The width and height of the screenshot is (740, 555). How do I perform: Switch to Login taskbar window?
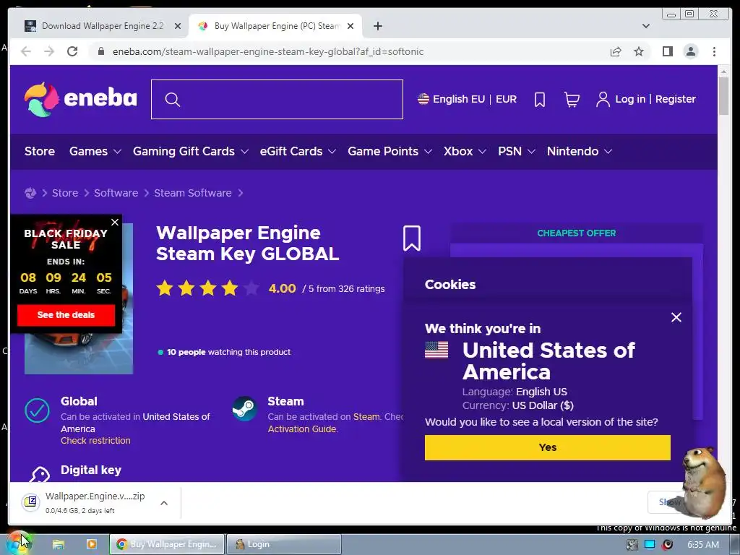(x=284, y=544)
